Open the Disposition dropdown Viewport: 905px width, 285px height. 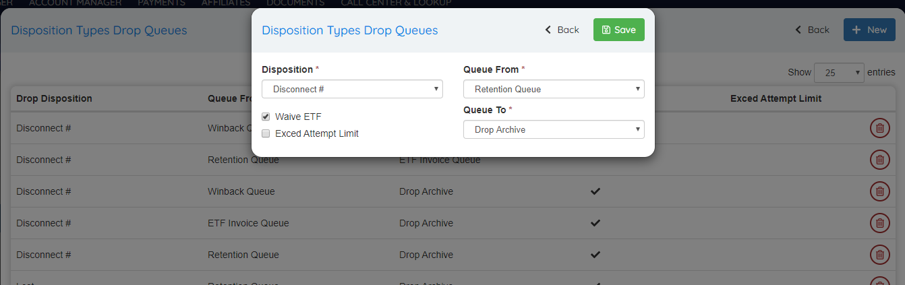[352, 89]
